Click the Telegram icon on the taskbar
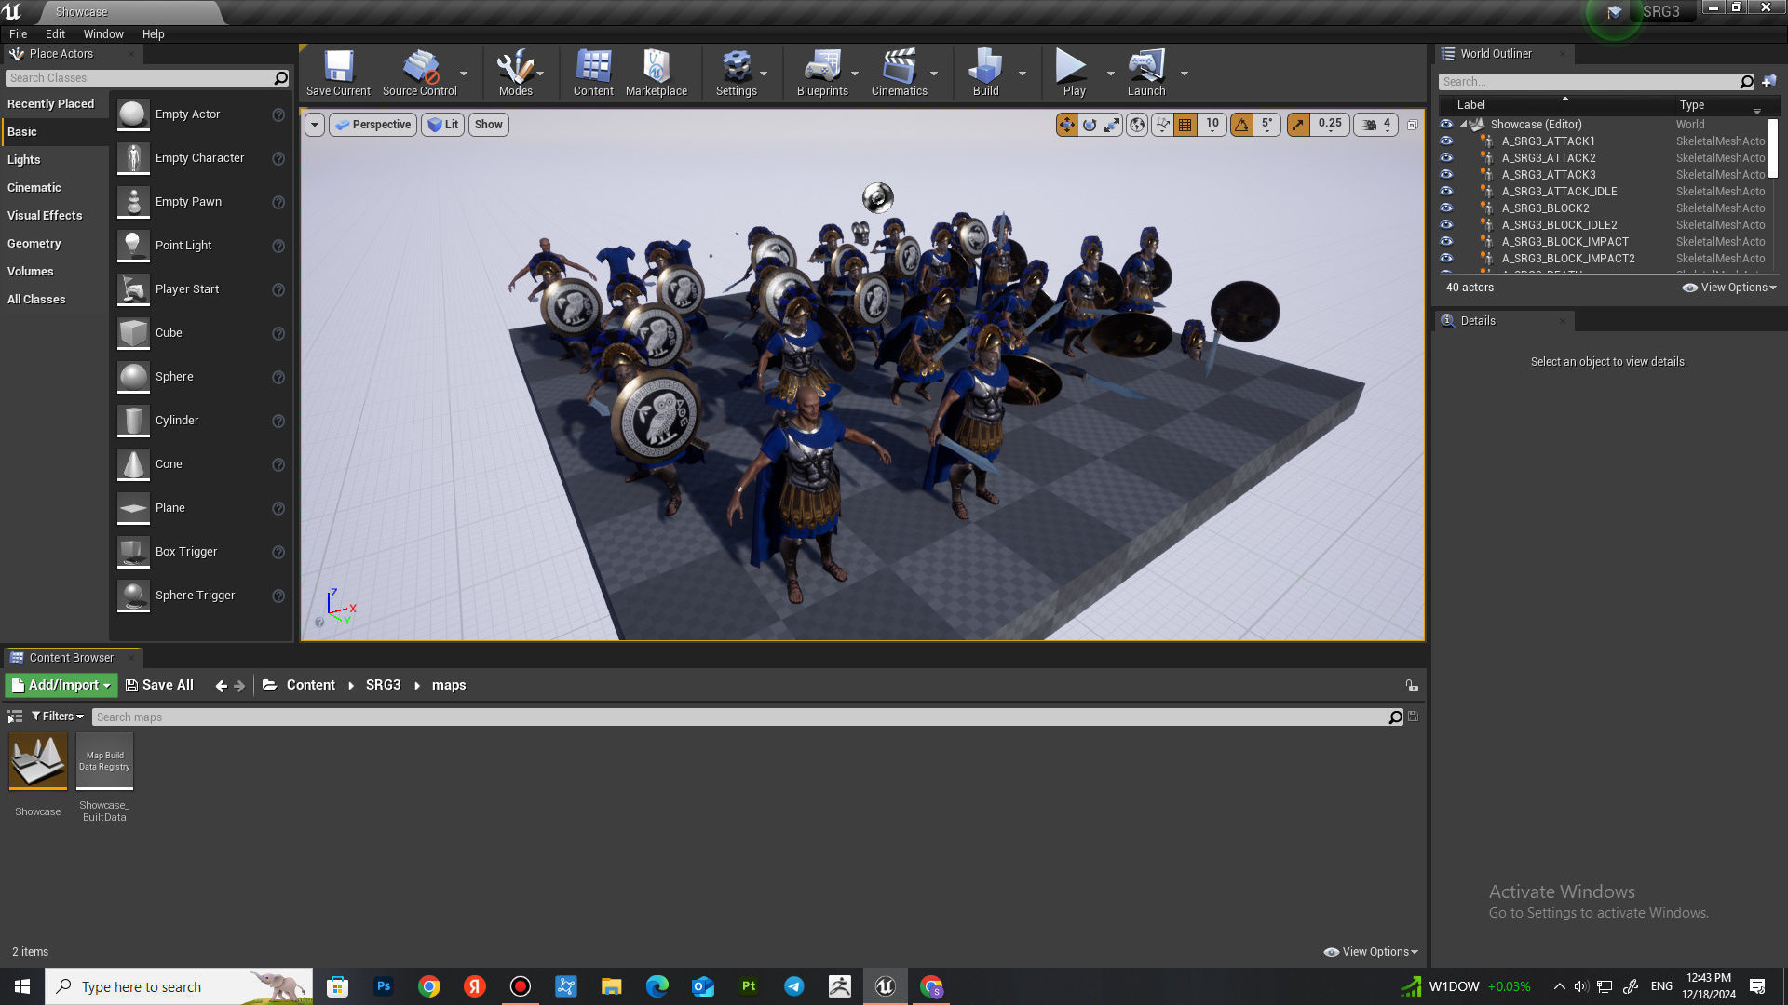 [x=794, y=986]
